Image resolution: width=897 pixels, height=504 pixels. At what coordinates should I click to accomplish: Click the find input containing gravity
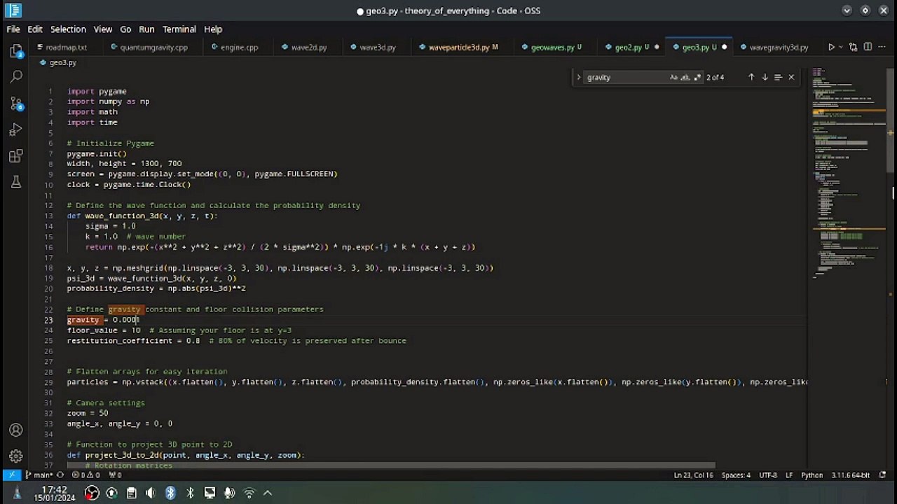pos(624,77)
